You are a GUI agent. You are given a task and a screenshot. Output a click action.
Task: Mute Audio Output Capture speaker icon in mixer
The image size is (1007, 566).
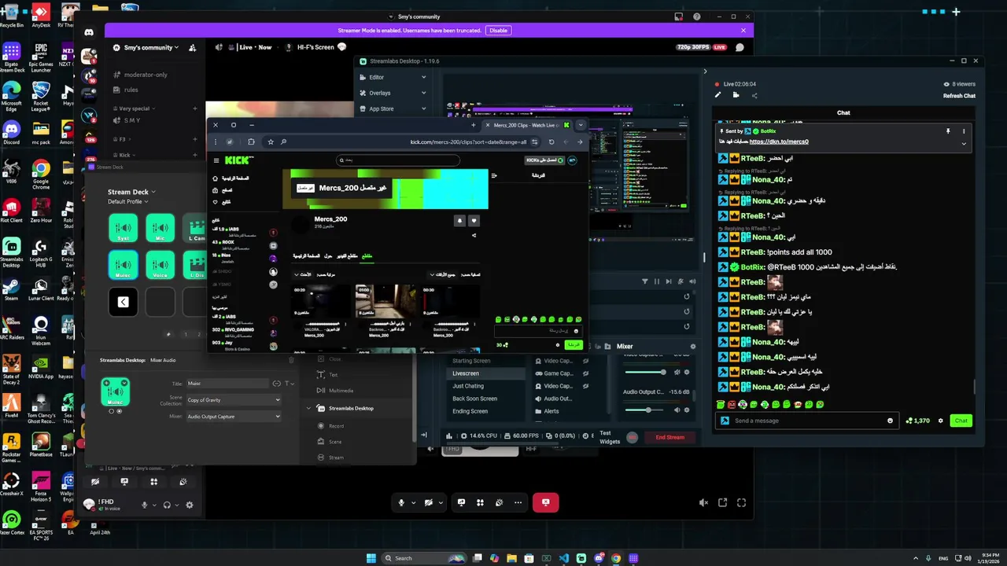click(x=677, y=410)
